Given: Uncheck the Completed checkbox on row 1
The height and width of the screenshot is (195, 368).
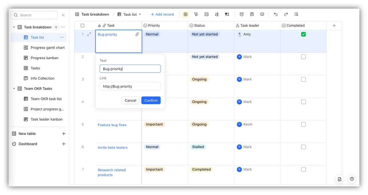Looking at the screenshot, I should click(303, 34).
